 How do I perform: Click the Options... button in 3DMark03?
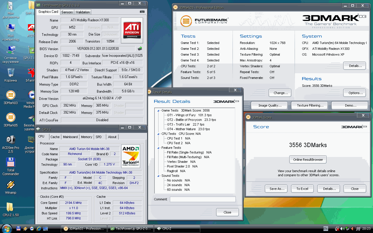(x=355, y=93)
